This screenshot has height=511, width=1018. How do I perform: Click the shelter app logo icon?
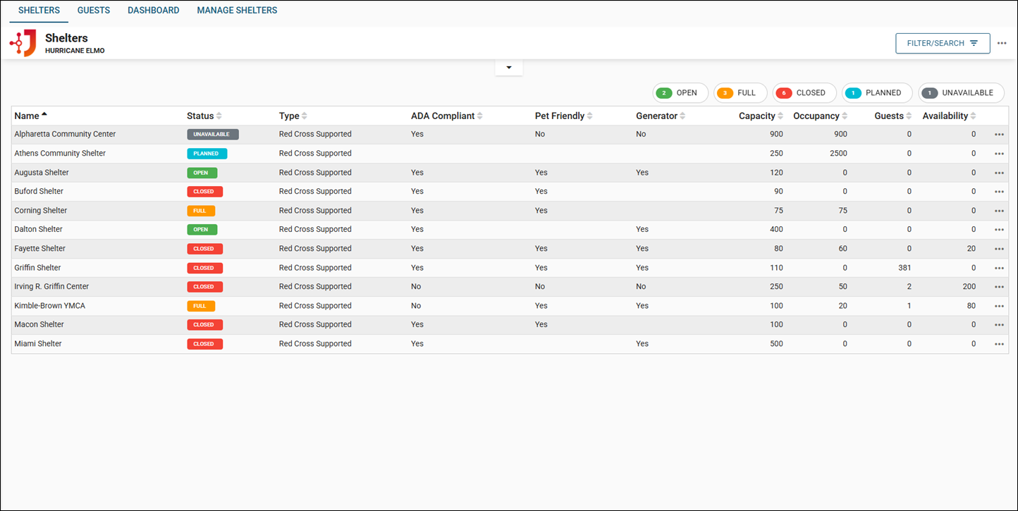(x=23, y=43)
